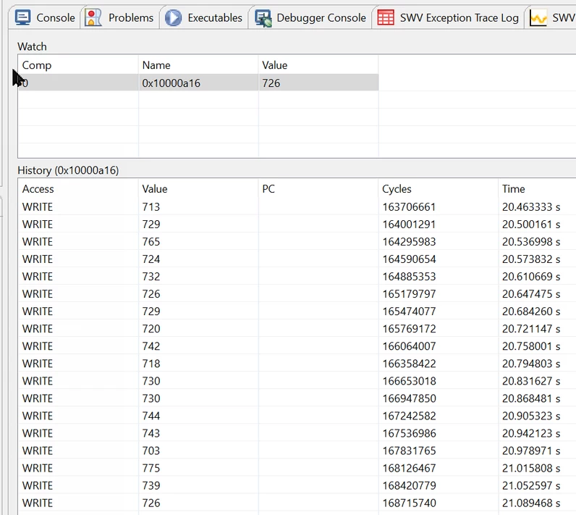Select history value 775

coord(151,469)
